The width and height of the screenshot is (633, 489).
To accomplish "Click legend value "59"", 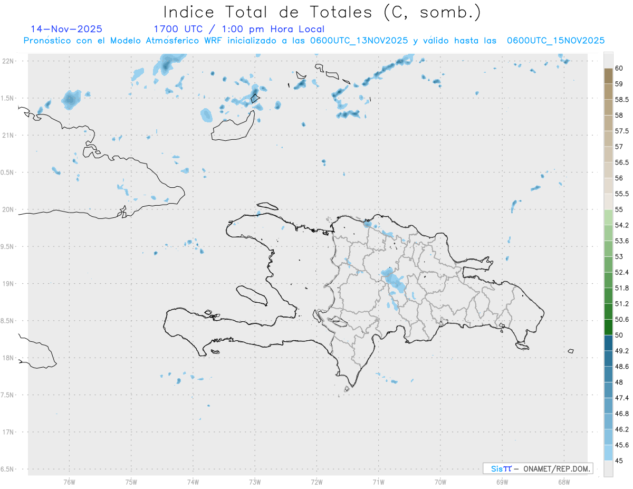I will tap(619, 84).
